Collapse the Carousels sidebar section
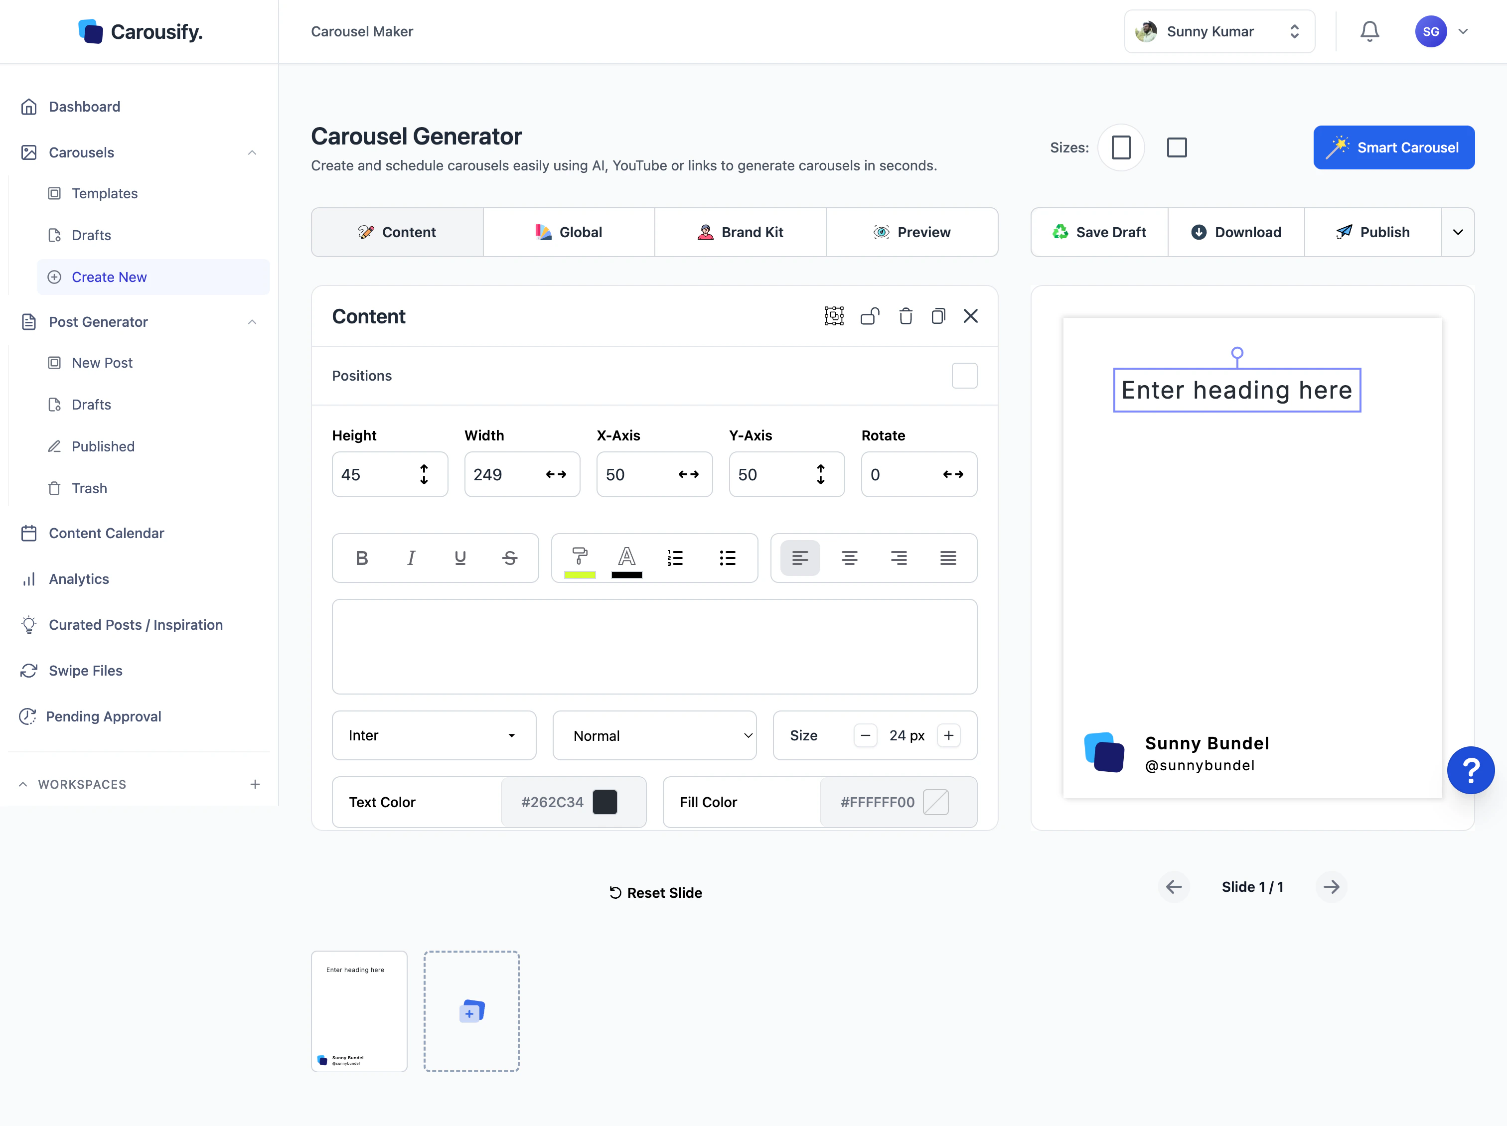This screenshot has width=1507, height=1126. pyautogui.click(x=252, y=152)
